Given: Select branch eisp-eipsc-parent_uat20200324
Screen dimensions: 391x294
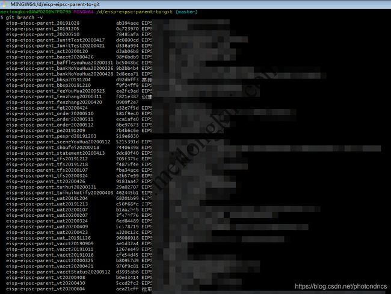Looking at the screenshot, I should pos(47,221).
